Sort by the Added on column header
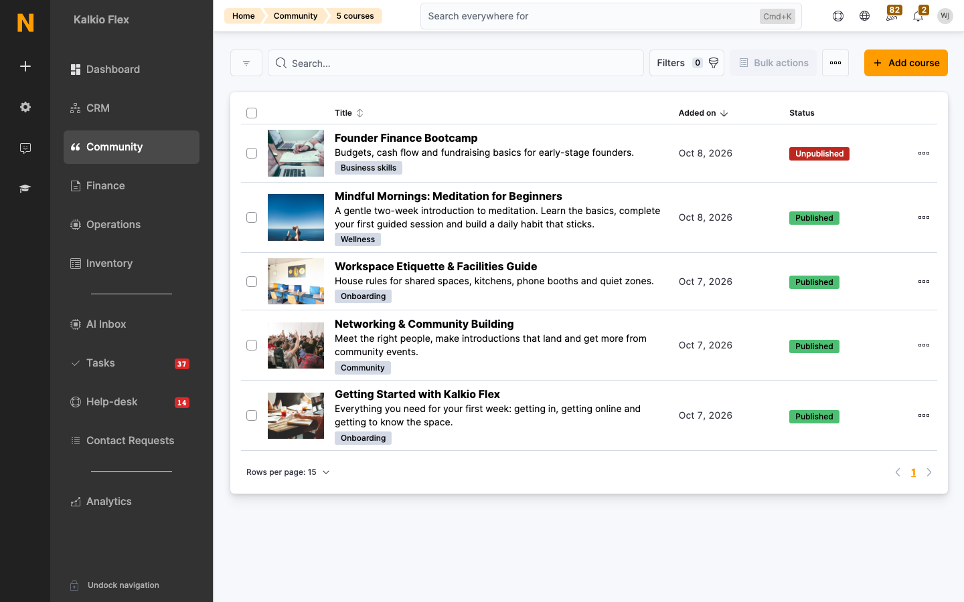964x602 pixels. click(x=703, y=113)
